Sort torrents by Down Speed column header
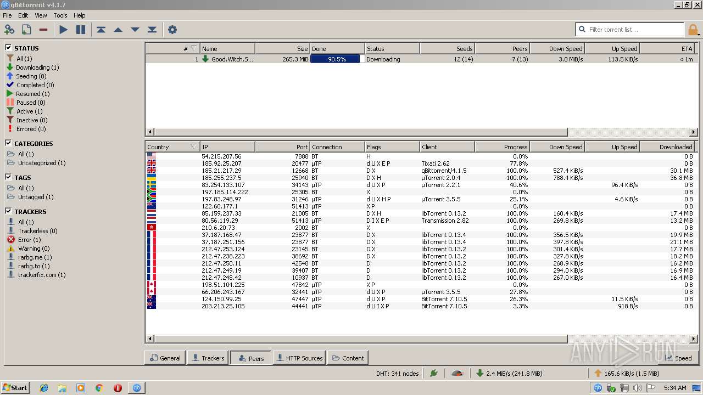Screen dimensions: 703x395 (557, 48)
